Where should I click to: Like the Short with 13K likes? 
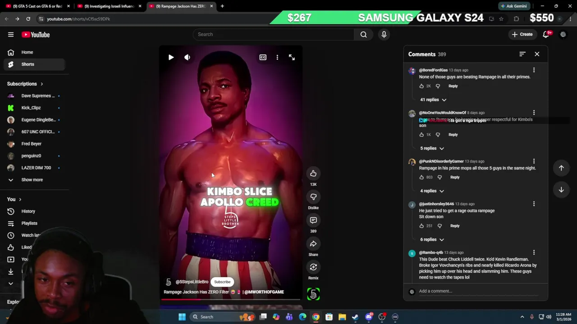point(313,173)
